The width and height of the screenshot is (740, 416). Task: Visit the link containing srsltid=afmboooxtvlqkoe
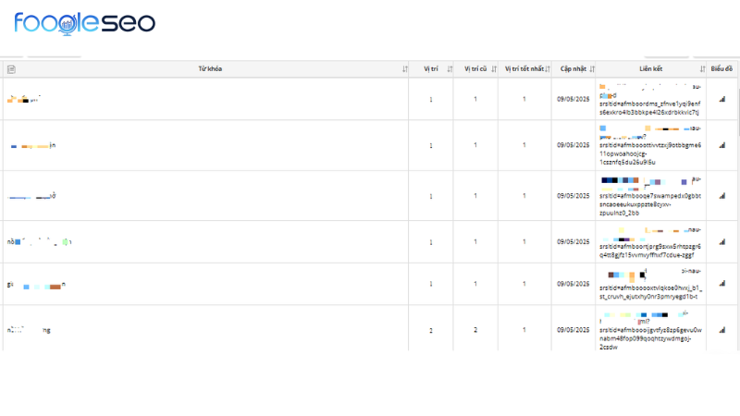coord(650,288)
